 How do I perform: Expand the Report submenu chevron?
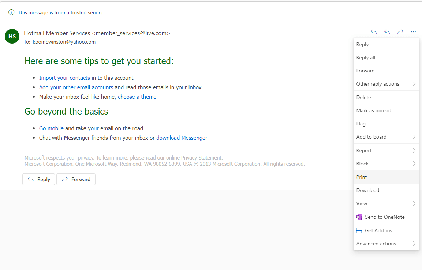coord(414,150)
